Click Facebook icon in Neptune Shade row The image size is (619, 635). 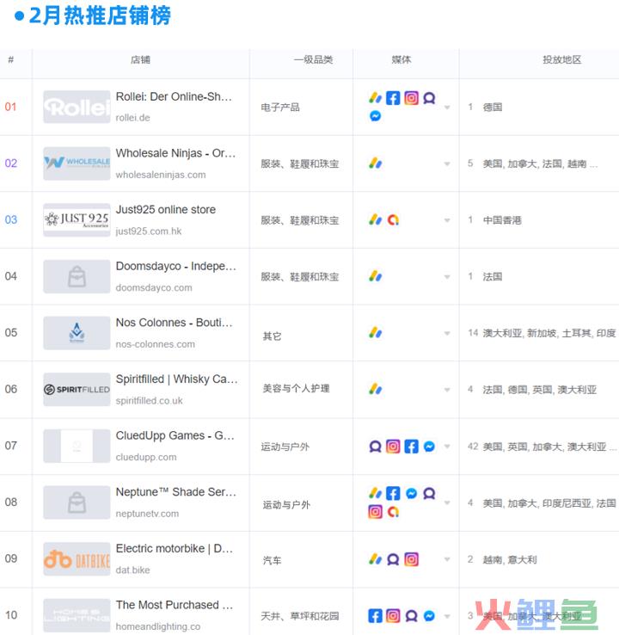(393, 493)
